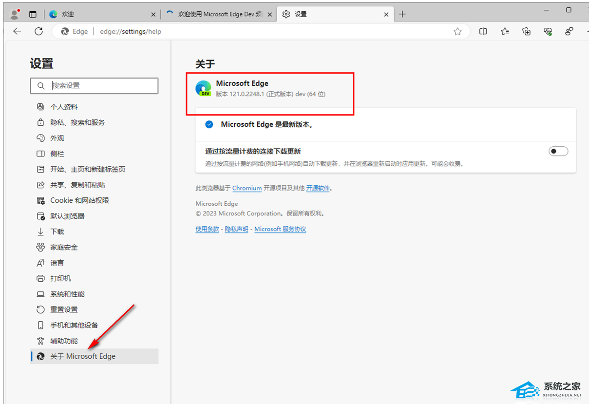Open the Microsoft 服务协议 link
The width and height of the screenshot is (589, 404).
(x=280, y=229)
